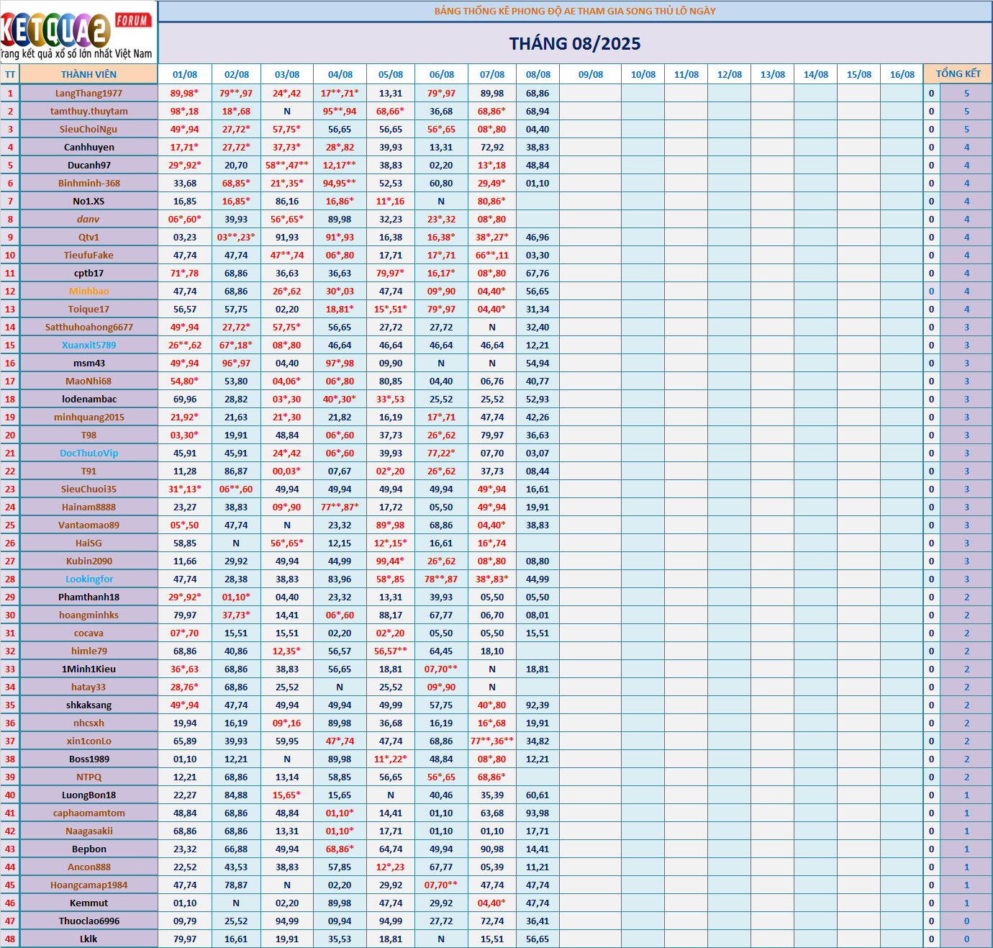Select the THÀNH VIÊN column header
The width and height of the screenshot is (993, 948).
point(89,74)
